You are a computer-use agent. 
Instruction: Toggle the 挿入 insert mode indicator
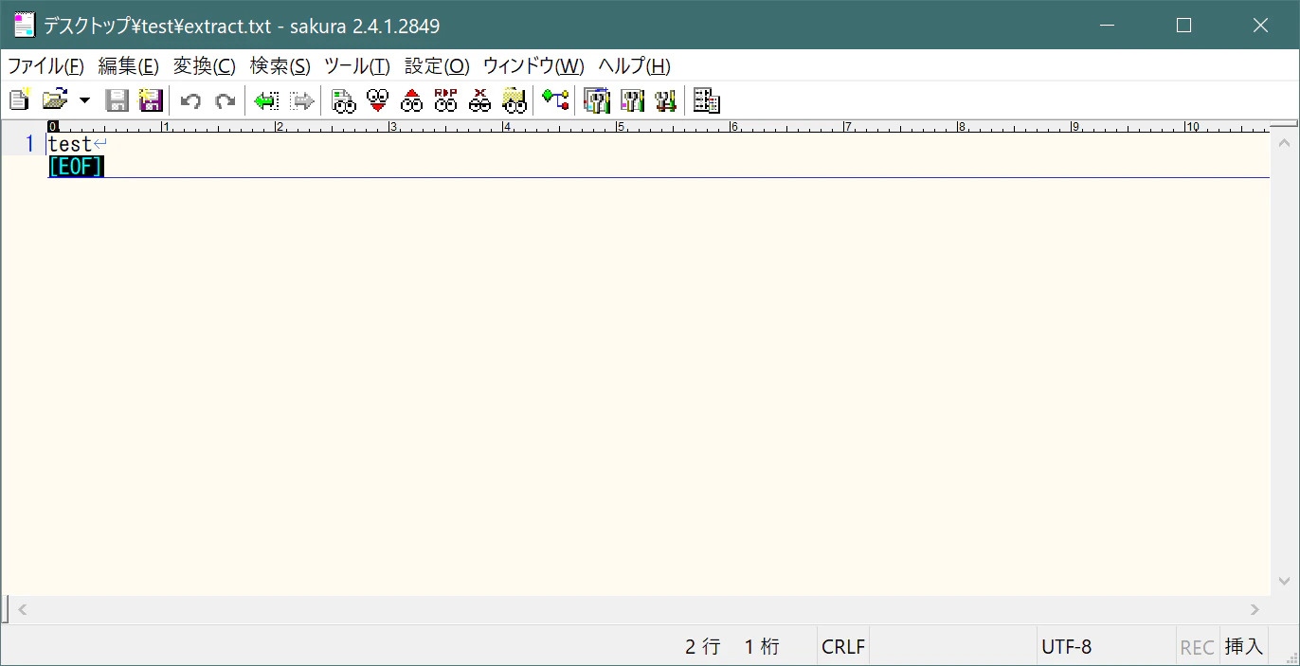click(1243, 647)
